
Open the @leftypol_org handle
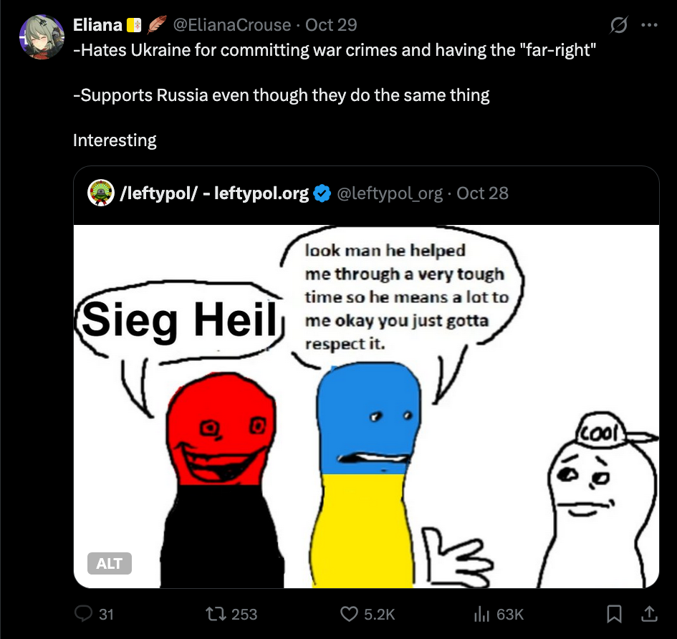[x=389, y=193]
